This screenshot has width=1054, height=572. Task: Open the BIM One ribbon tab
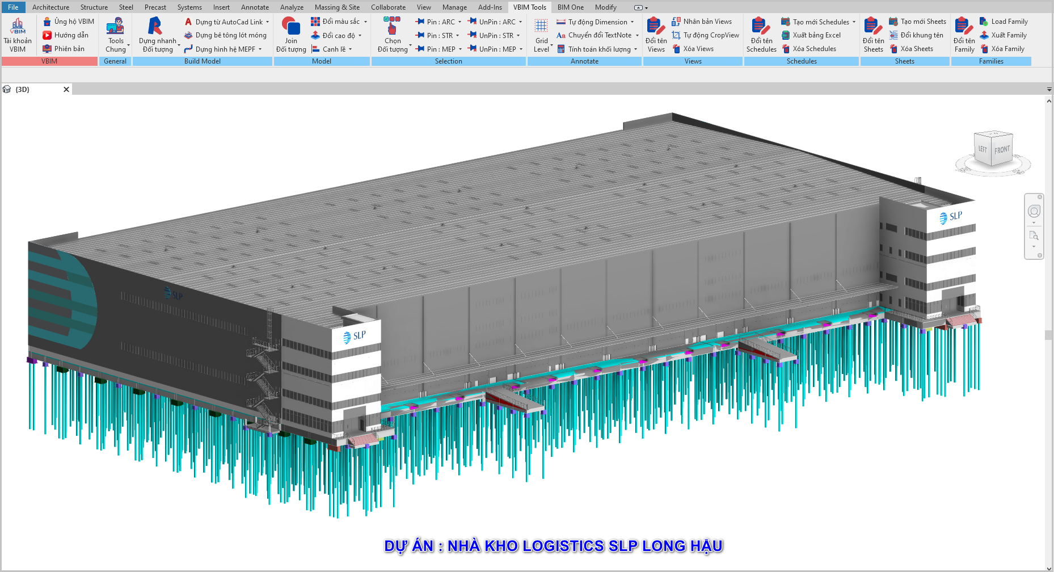(570, 7)
